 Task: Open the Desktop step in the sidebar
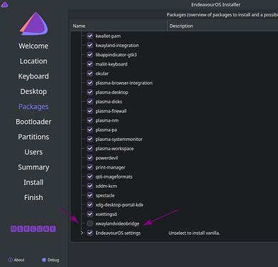[34, 92]
